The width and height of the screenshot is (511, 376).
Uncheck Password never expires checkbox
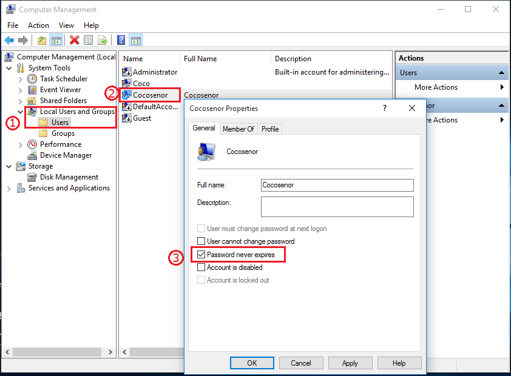click(x=201, y=255)
